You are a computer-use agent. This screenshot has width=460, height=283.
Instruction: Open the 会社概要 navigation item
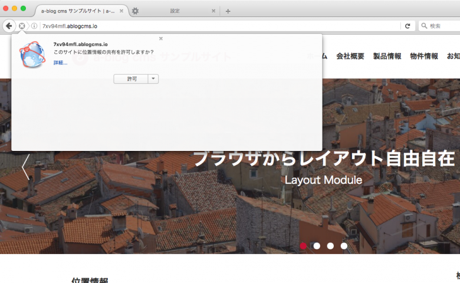(350, 56)
